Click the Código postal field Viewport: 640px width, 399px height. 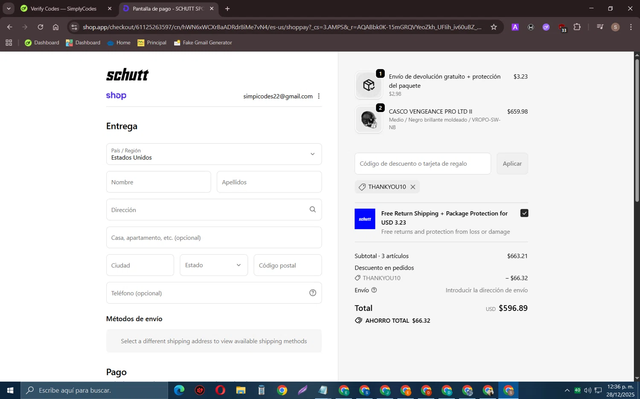coord(288,265)
